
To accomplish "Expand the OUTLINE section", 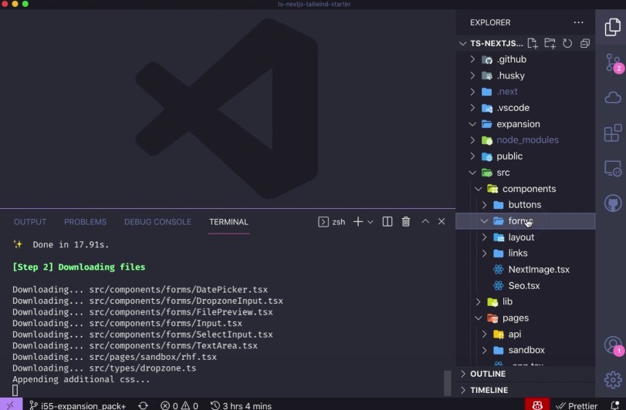I will [526, 374].
